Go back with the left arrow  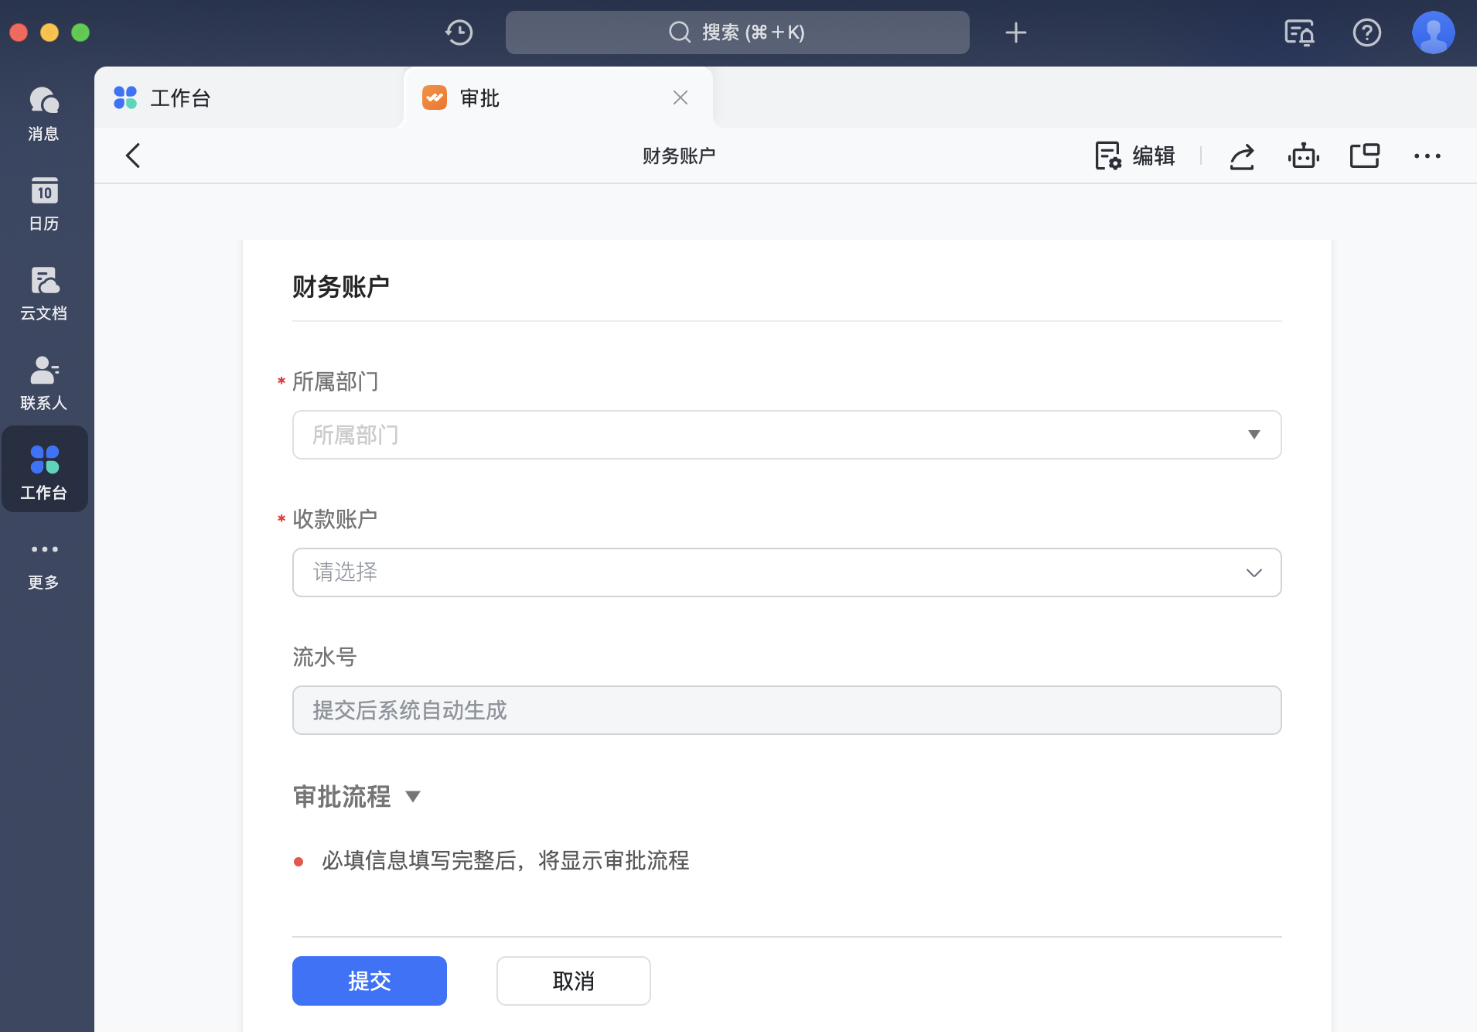(x=133, y=155)
